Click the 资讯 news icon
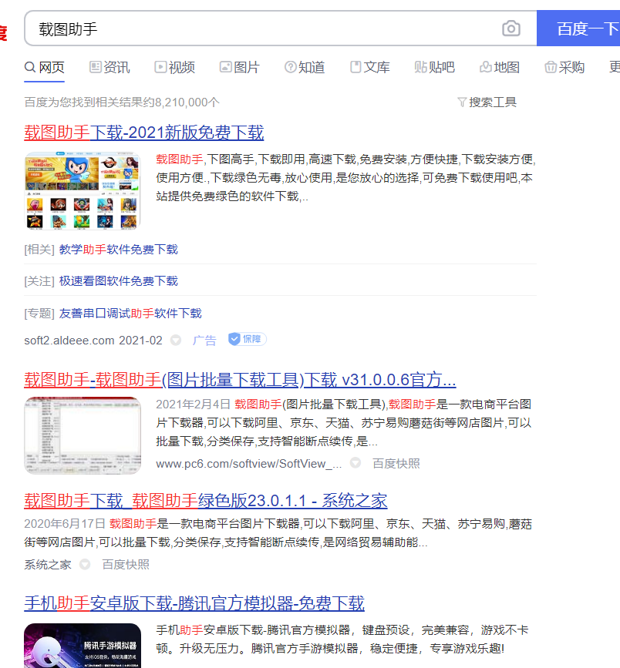The height and width of the screenshot is (668, 620). tap(95, 67)
